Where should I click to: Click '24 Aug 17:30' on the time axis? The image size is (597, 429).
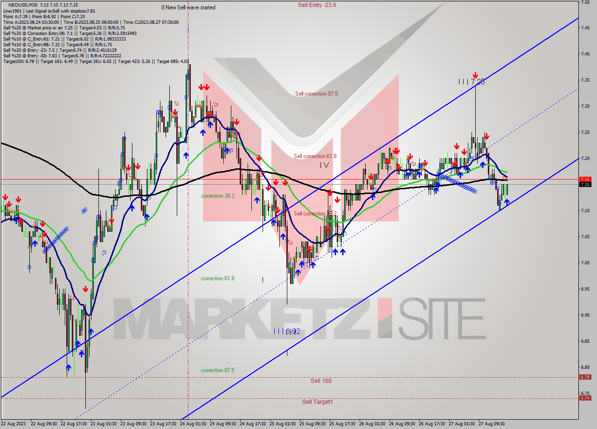pos(253,424)
